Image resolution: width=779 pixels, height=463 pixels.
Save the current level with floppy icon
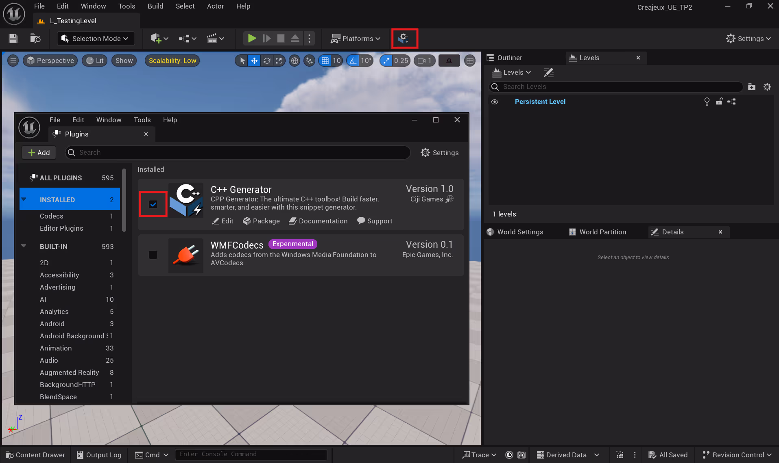click(13, 39)
